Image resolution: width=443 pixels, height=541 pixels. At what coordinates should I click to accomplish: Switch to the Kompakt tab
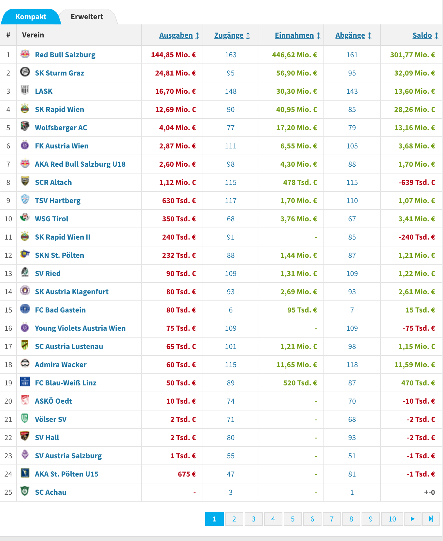coord(31,17)
